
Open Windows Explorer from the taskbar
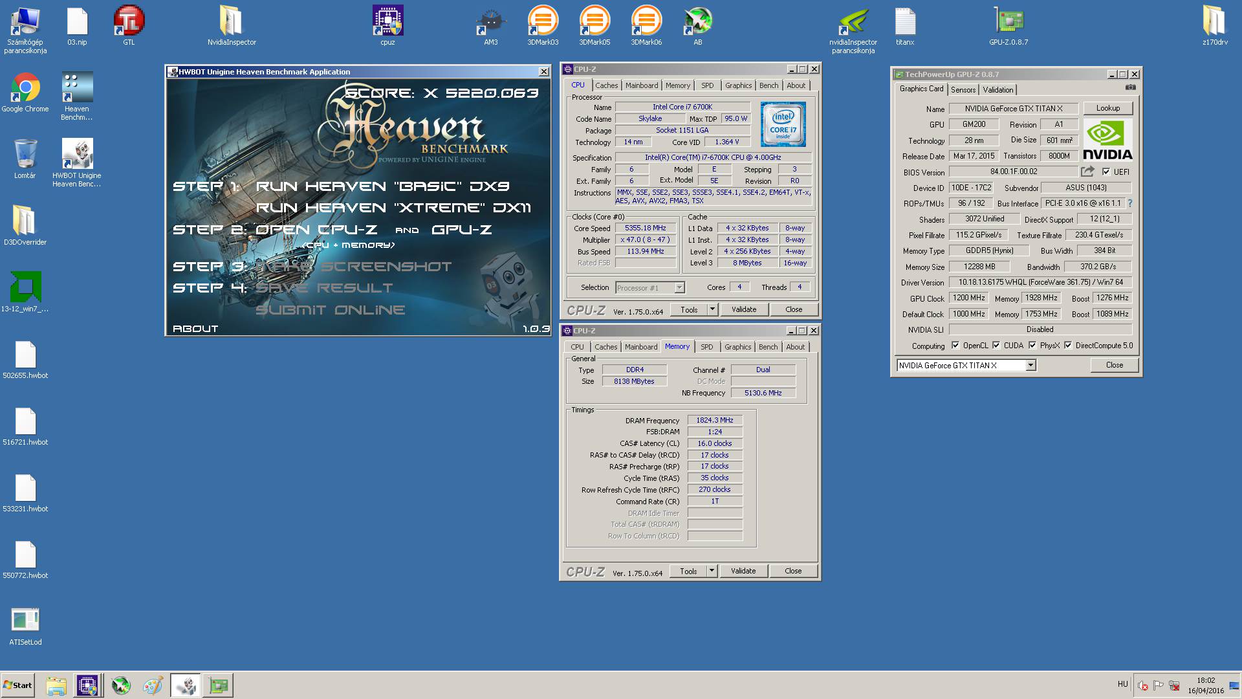click(56, 685)
